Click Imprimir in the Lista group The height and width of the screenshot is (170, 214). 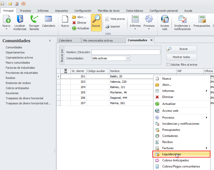coord(113,26)
